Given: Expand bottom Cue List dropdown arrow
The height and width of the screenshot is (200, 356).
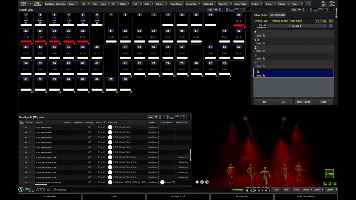Looking at the screenshot, I should [x=322, y=190].
